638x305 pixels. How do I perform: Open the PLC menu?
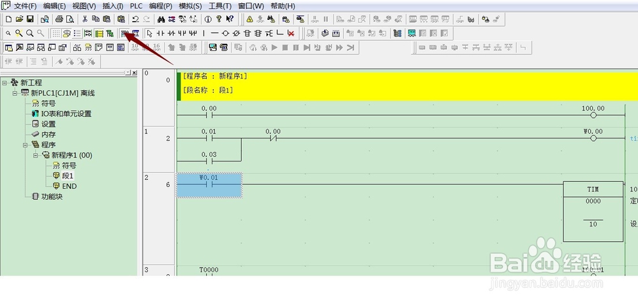point(137,6)
